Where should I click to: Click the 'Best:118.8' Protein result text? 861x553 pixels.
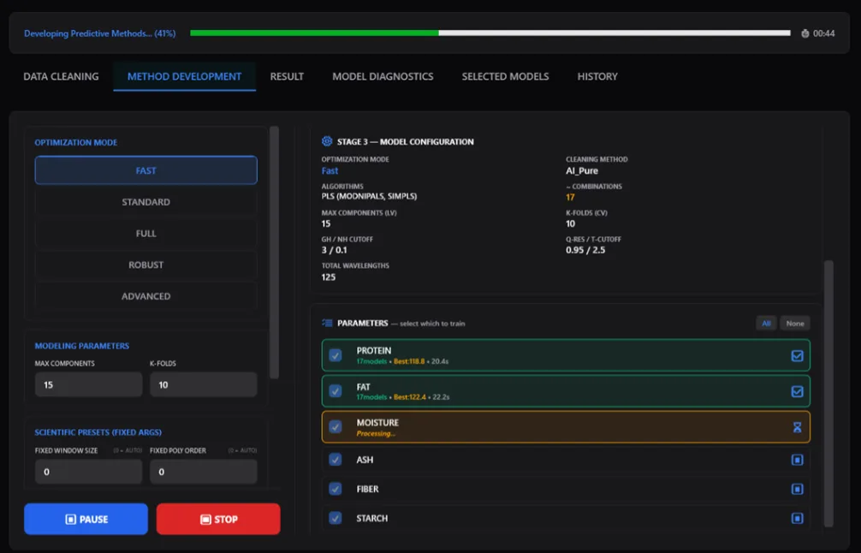pos(409,361)
